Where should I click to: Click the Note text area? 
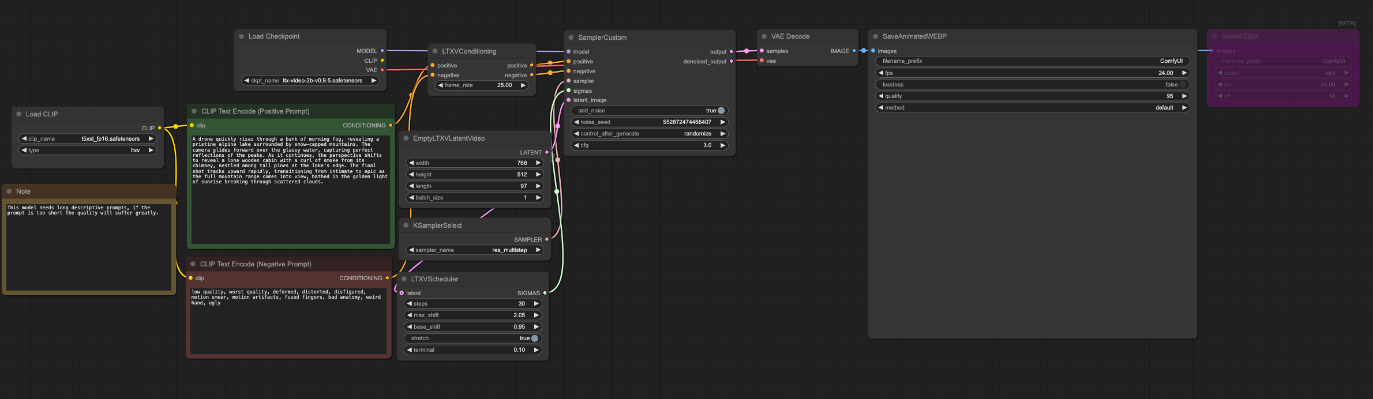coord(89,246)
